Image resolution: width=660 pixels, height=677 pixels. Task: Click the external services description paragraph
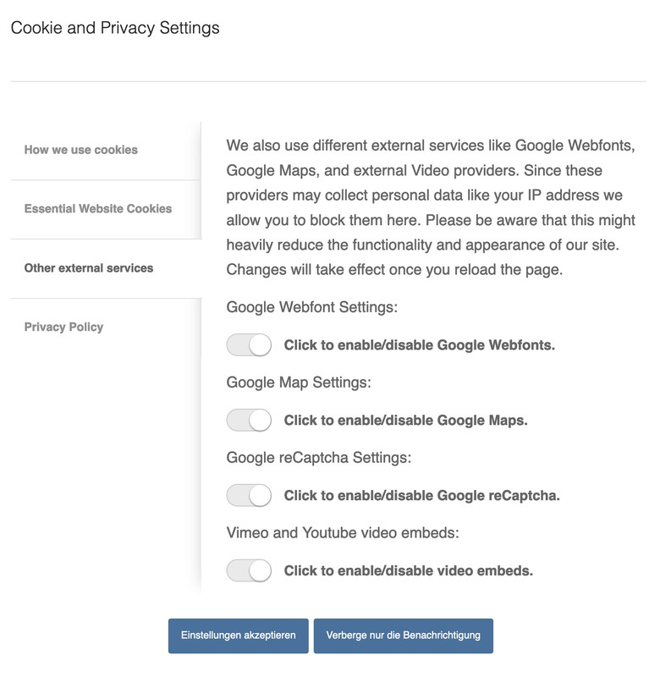431,207
